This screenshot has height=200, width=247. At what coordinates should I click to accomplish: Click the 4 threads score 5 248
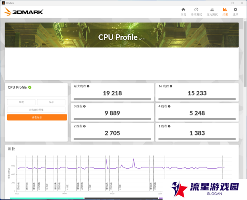click(x=197, y=113)
